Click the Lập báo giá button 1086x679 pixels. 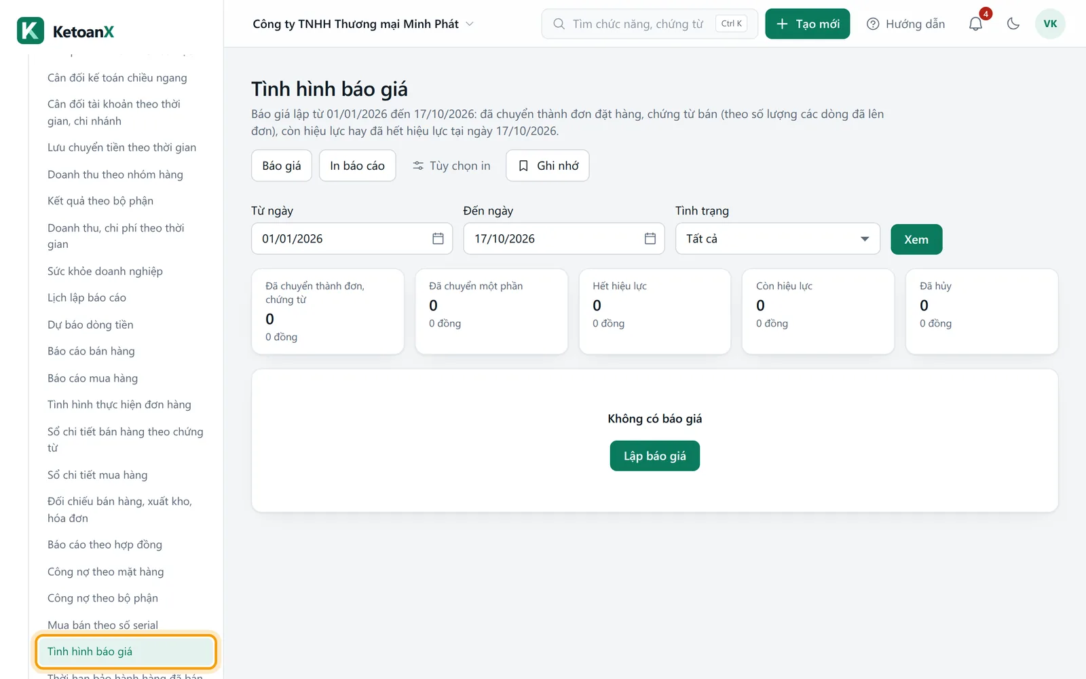pyautogui.click(x=655, y=456)
